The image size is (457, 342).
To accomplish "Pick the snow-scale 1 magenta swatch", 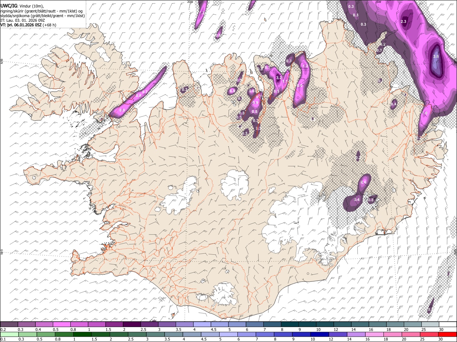I will [96, 325].
